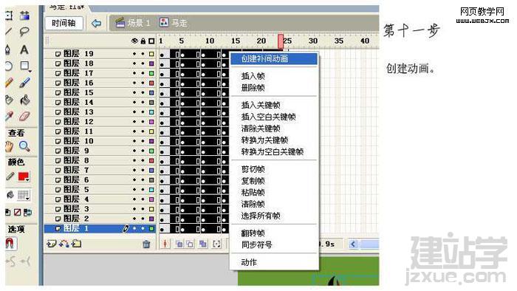Viewport: 517px width, 291px height.
Task: Click timeline scroll-left arrow
Action: pyautogui.click(x=353, y=244)
